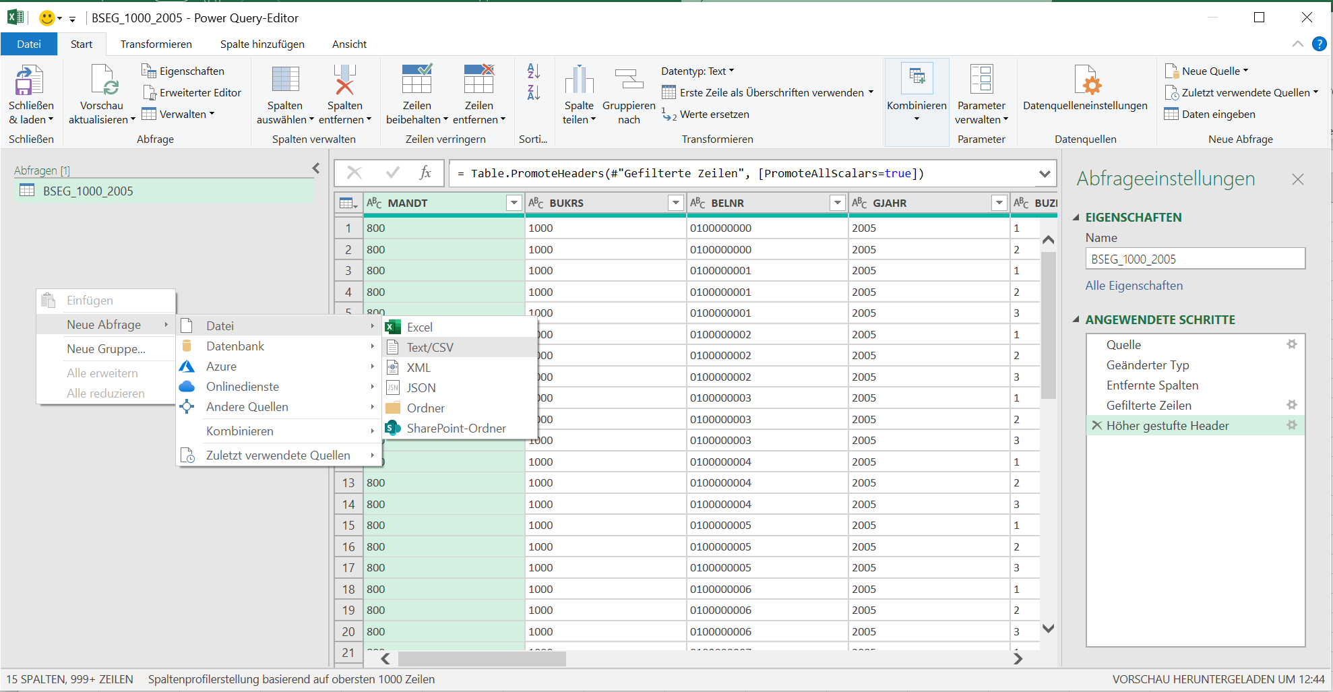Open the Datentyp: Text dropdown
The width and height of the screenshot is (1333, 692).
pyautogui.click(x=730, y=71)
